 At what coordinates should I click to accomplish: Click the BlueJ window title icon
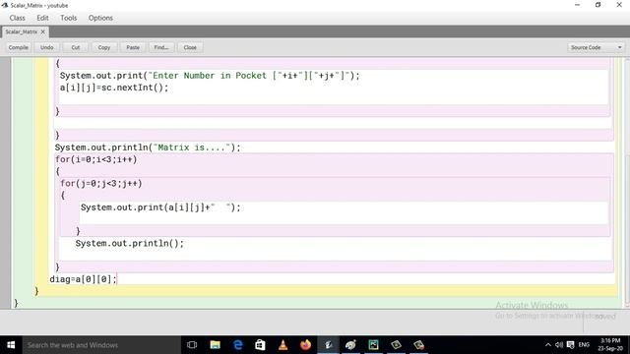5,5
